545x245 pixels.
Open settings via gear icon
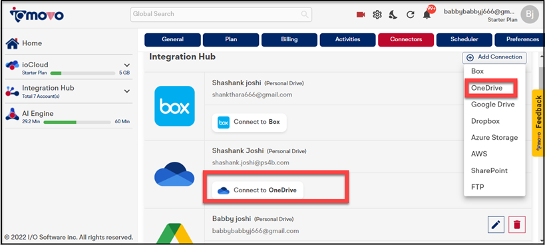coord(377,15)
